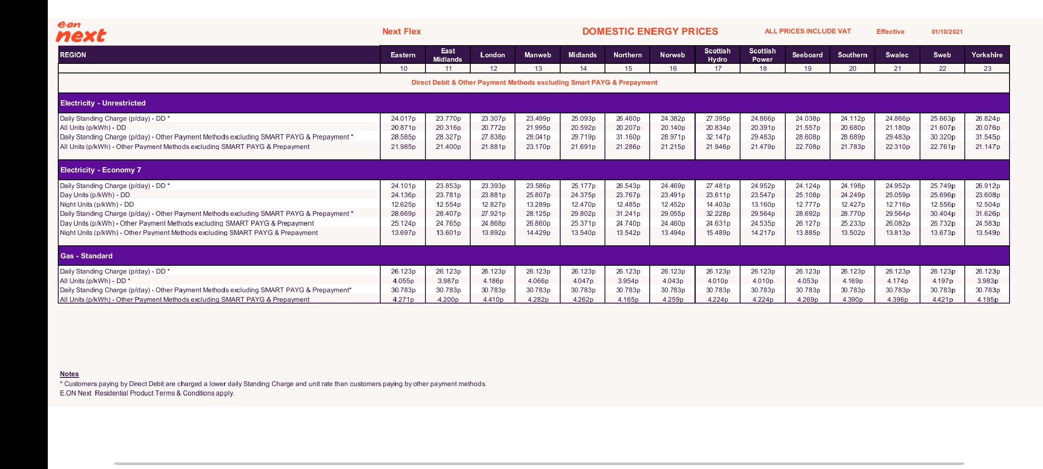Image resolution: width=1043 pixels, height=469 pixels.
Task: Select the 'Scottish Hydro' column header
Action: tap(717, 55)
